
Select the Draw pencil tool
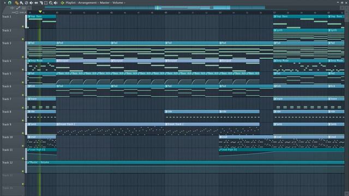(x=17, y=3)
